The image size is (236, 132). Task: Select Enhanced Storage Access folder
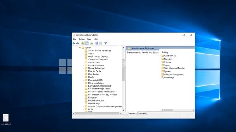99,89
